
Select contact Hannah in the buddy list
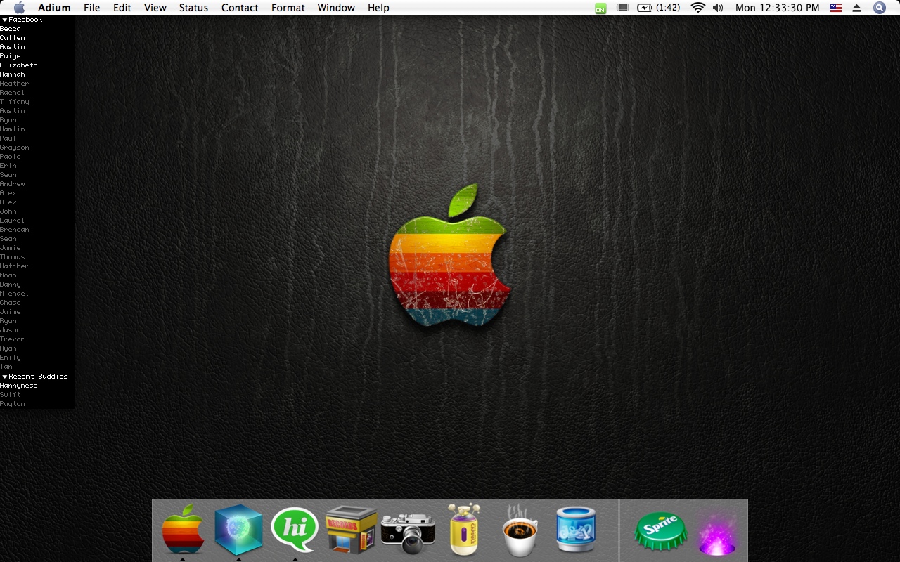[13, 74]
